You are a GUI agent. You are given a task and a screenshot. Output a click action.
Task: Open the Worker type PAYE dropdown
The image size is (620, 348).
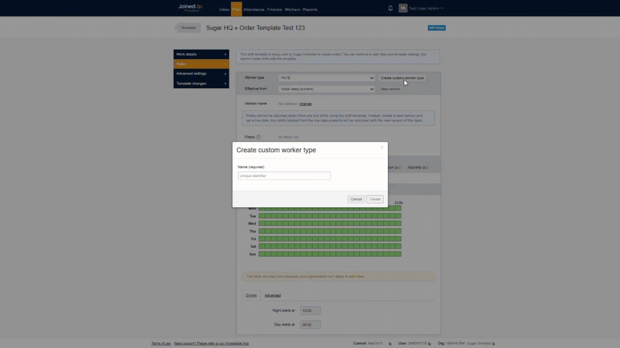(x=326, y=78)
